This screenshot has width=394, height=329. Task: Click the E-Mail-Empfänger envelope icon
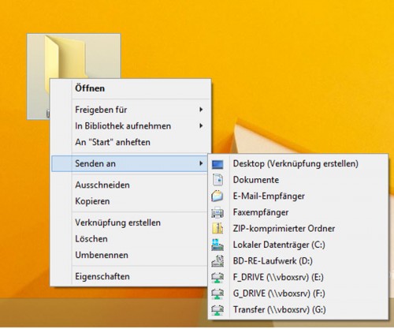coord(217,196)
